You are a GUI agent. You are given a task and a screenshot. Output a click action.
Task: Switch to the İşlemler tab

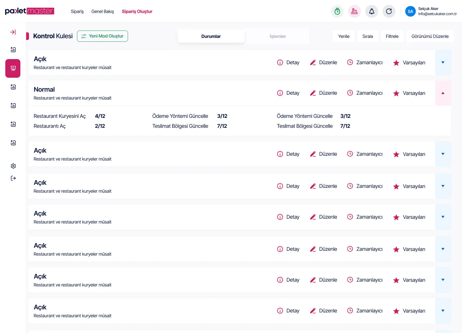point(278,36)
